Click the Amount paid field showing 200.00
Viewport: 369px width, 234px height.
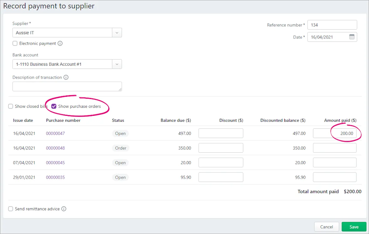(x=334, y=133)
